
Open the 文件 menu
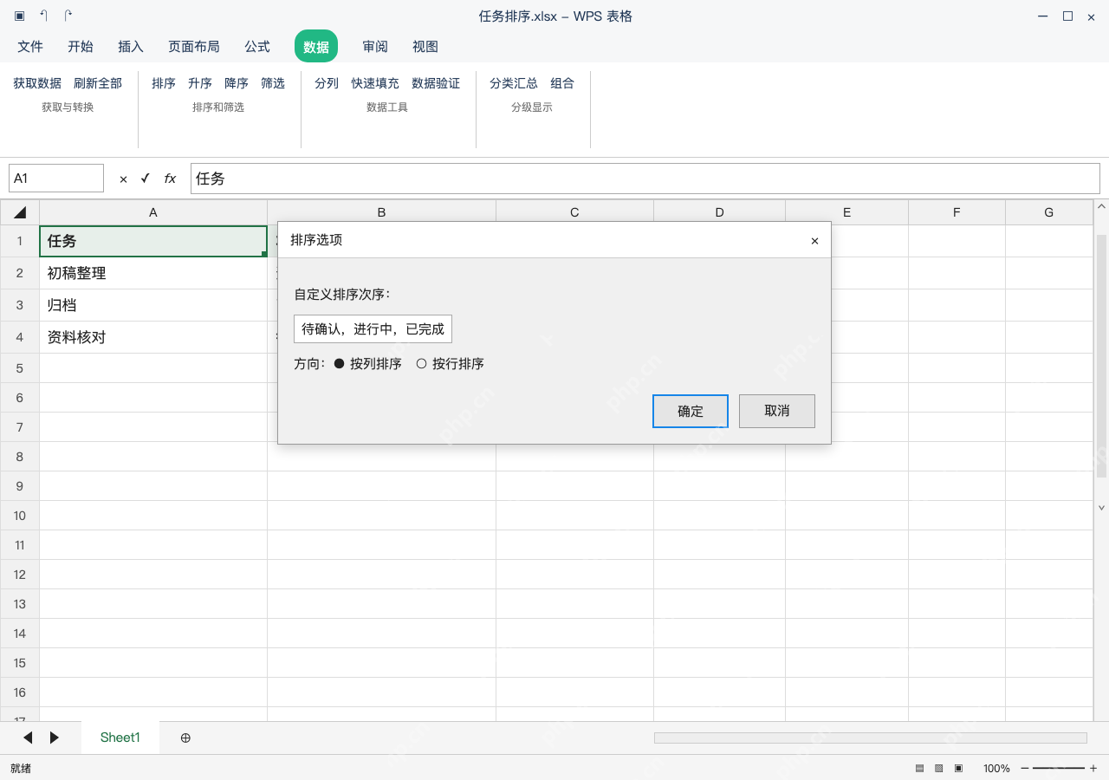click(30, 47)
